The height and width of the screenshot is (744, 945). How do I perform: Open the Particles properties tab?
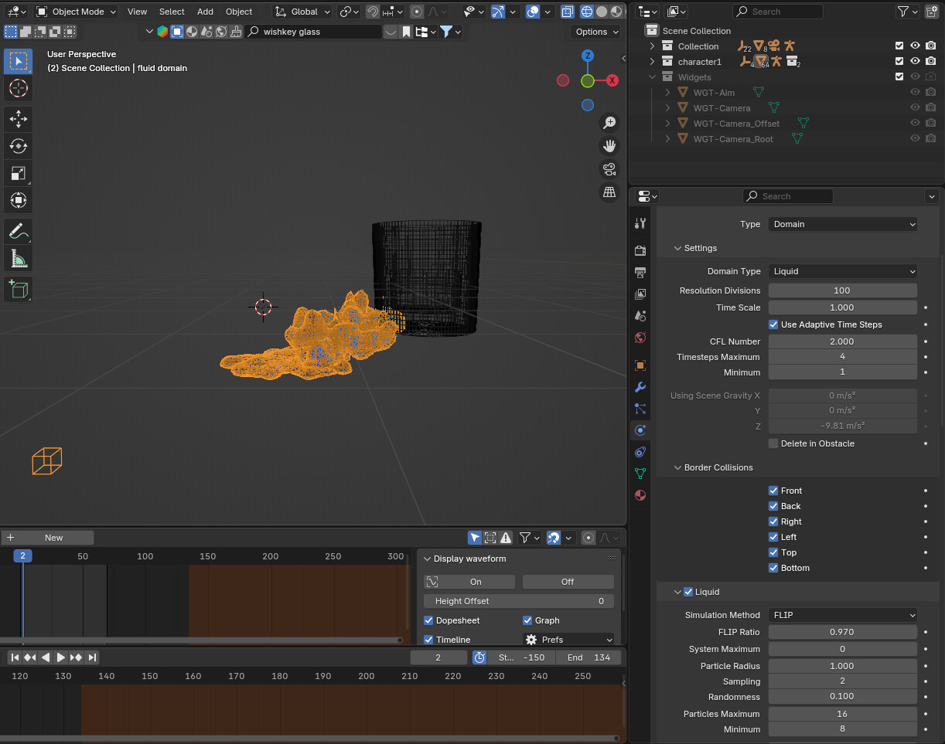[x=640, y=409]
